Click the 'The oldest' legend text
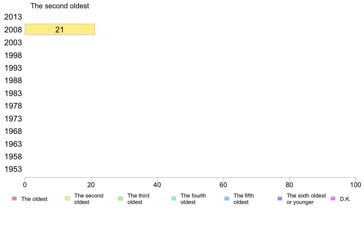This screenshot has height=225, width=364. [x=34, y=199]
